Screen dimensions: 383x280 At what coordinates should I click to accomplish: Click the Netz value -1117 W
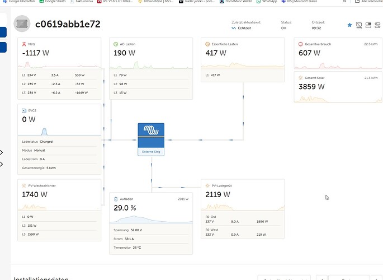click(x=35, y=53)
